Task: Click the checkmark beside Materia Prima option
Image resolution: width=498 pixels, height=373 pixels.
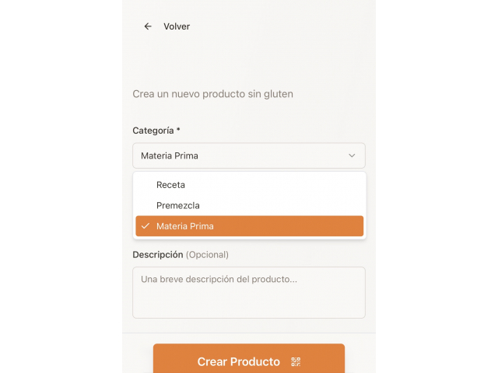Action: (x=146, y=226)
